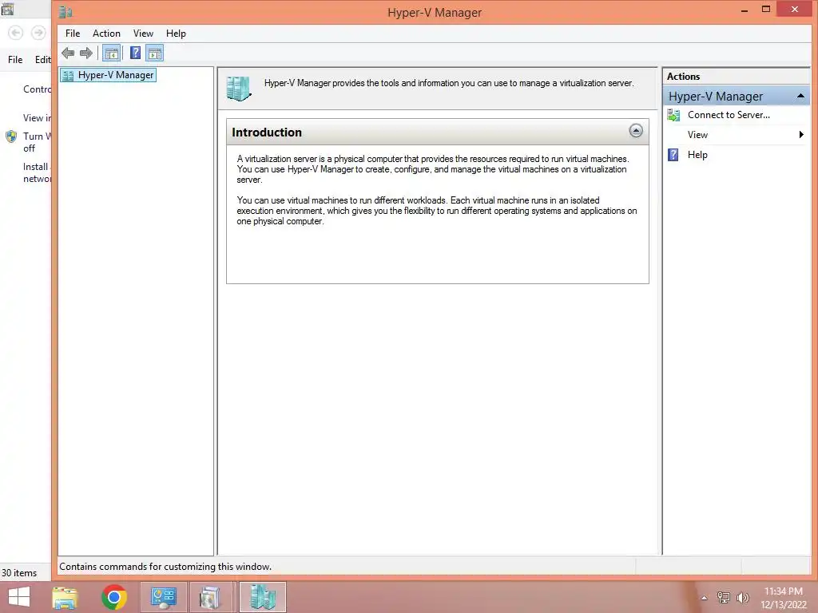Click the taskbar clock showing 11:34 PM
Screen dimensions: 818x613
pyautogui.click(x=783, y=591)
